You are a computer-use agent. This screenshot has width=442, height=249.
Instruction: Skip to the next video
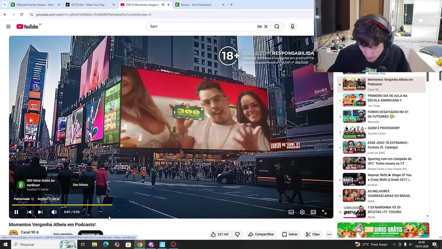tap(40, 212)
